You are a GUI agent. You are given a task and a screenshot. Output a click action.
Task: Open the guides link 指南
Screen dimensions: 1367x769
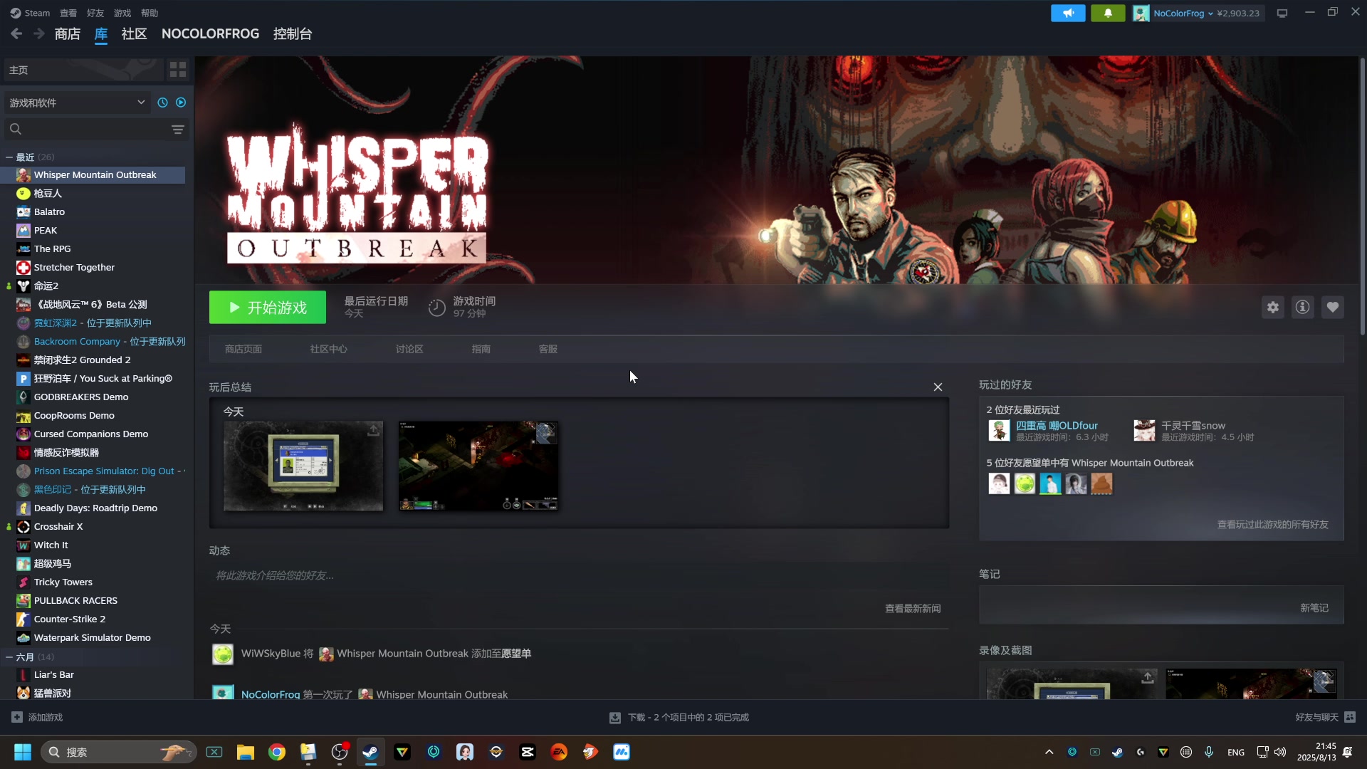481,349
